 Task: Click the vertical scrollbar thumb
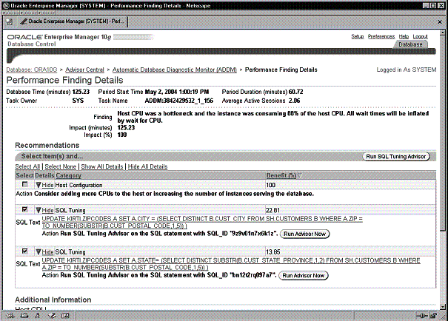tap(443, 132)
